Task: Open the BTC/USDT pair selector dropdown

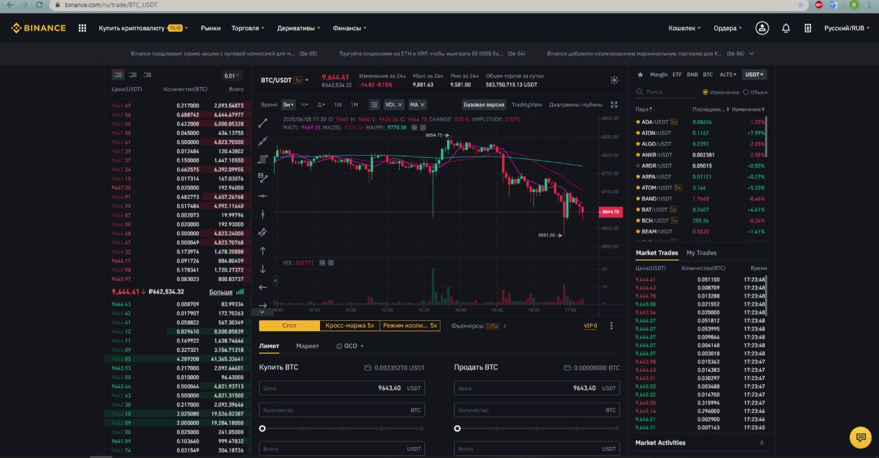Action: pos(284,80)
